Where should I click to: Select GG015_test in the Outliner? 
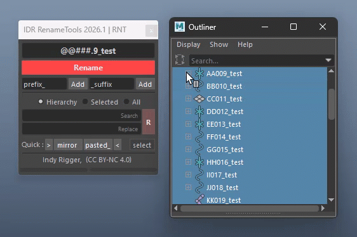225,150
